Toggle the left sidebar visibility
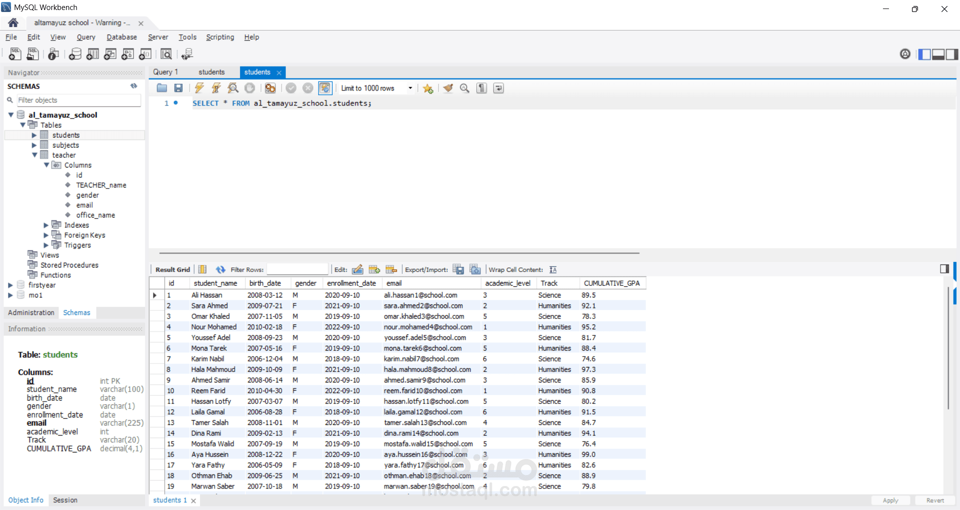This screenshot has height=510, width=960. pos(924,54)
